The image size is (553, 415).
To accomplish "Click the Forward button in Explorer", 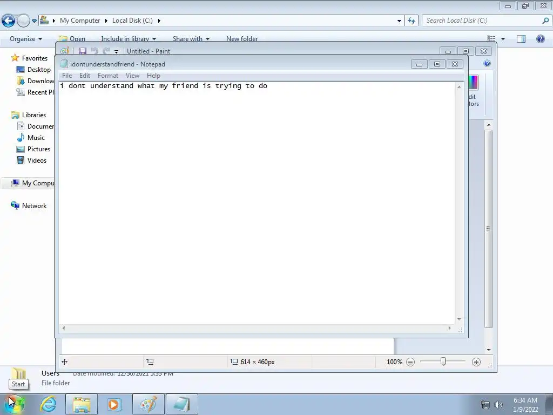I will [23, 21].
